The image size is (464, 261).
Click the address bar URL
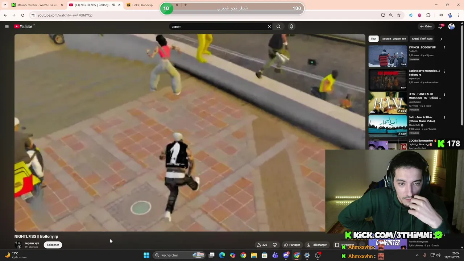coord(65,15)
